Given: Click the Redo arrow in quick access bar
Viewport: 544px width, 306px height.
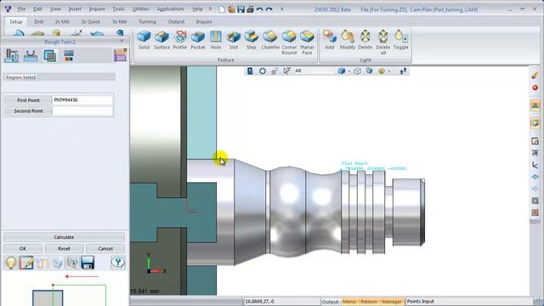Looking at the screenshot, I should pyautogui.click(x=269, y=9).
